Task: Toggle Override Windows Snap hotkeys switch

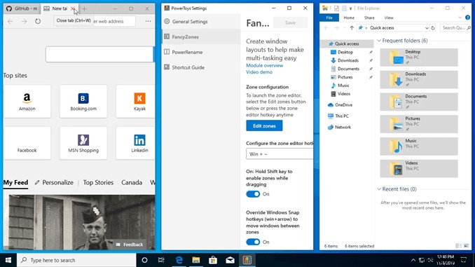Action: pyautogui.click(x=253, y=242)
